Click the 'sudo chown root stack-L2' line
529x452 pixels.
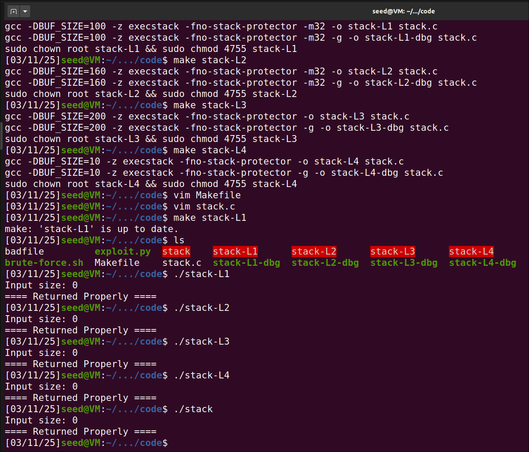pyautogui.click(x=151, y=94)
